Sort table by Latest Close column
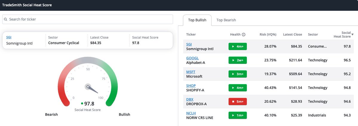 click(292, 35)
